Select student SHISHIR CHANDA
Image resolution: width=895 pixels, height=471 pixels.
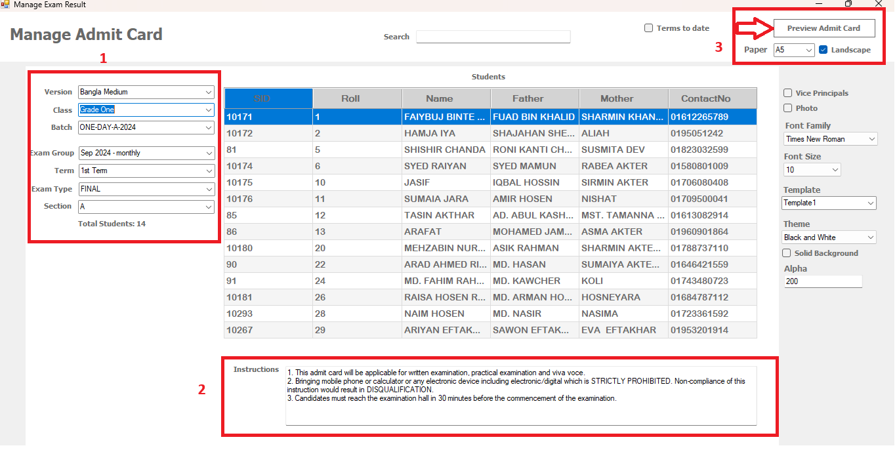446,150
